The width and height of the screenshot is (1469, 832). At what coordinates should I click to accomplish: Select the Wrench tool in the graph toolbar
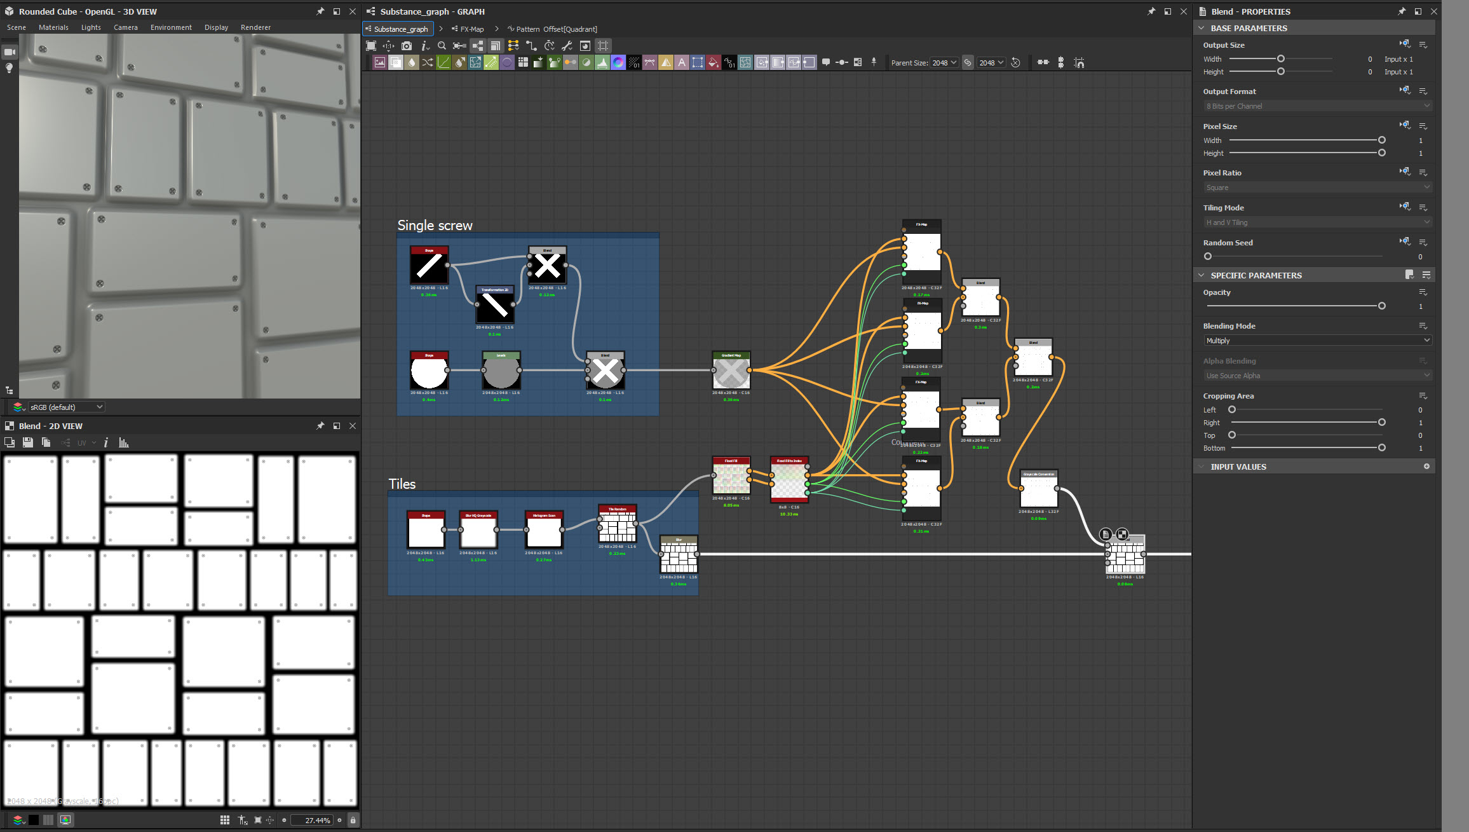click(567, 45)
